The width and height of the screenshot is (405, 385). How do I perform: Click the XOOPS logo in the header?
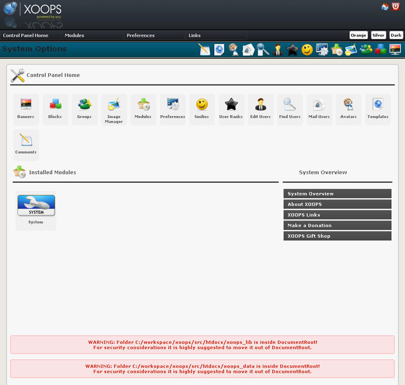32,10
